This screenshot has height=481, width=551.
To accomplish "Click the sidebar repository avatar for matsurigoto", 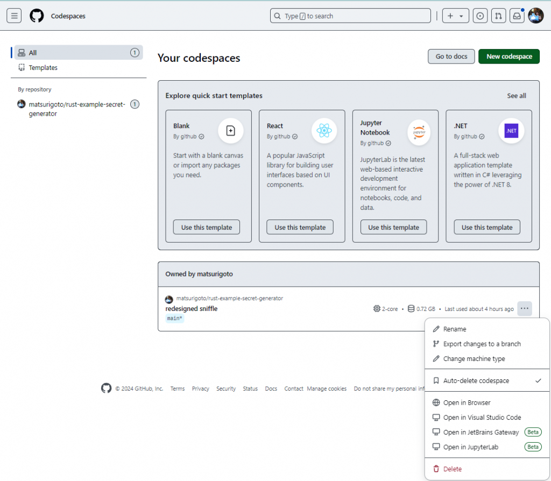I will click(x=22, y=104).
